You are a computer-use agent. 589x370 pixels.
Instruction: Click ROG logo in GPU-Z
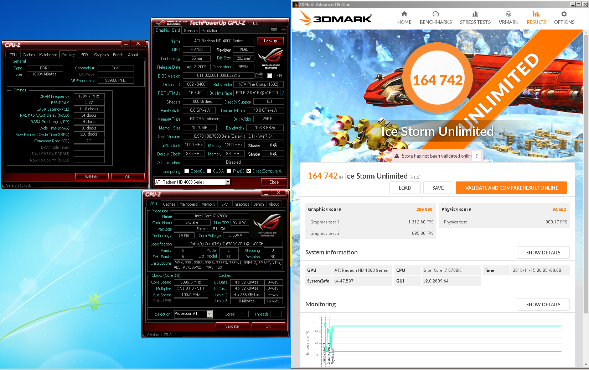click(271, 58)
